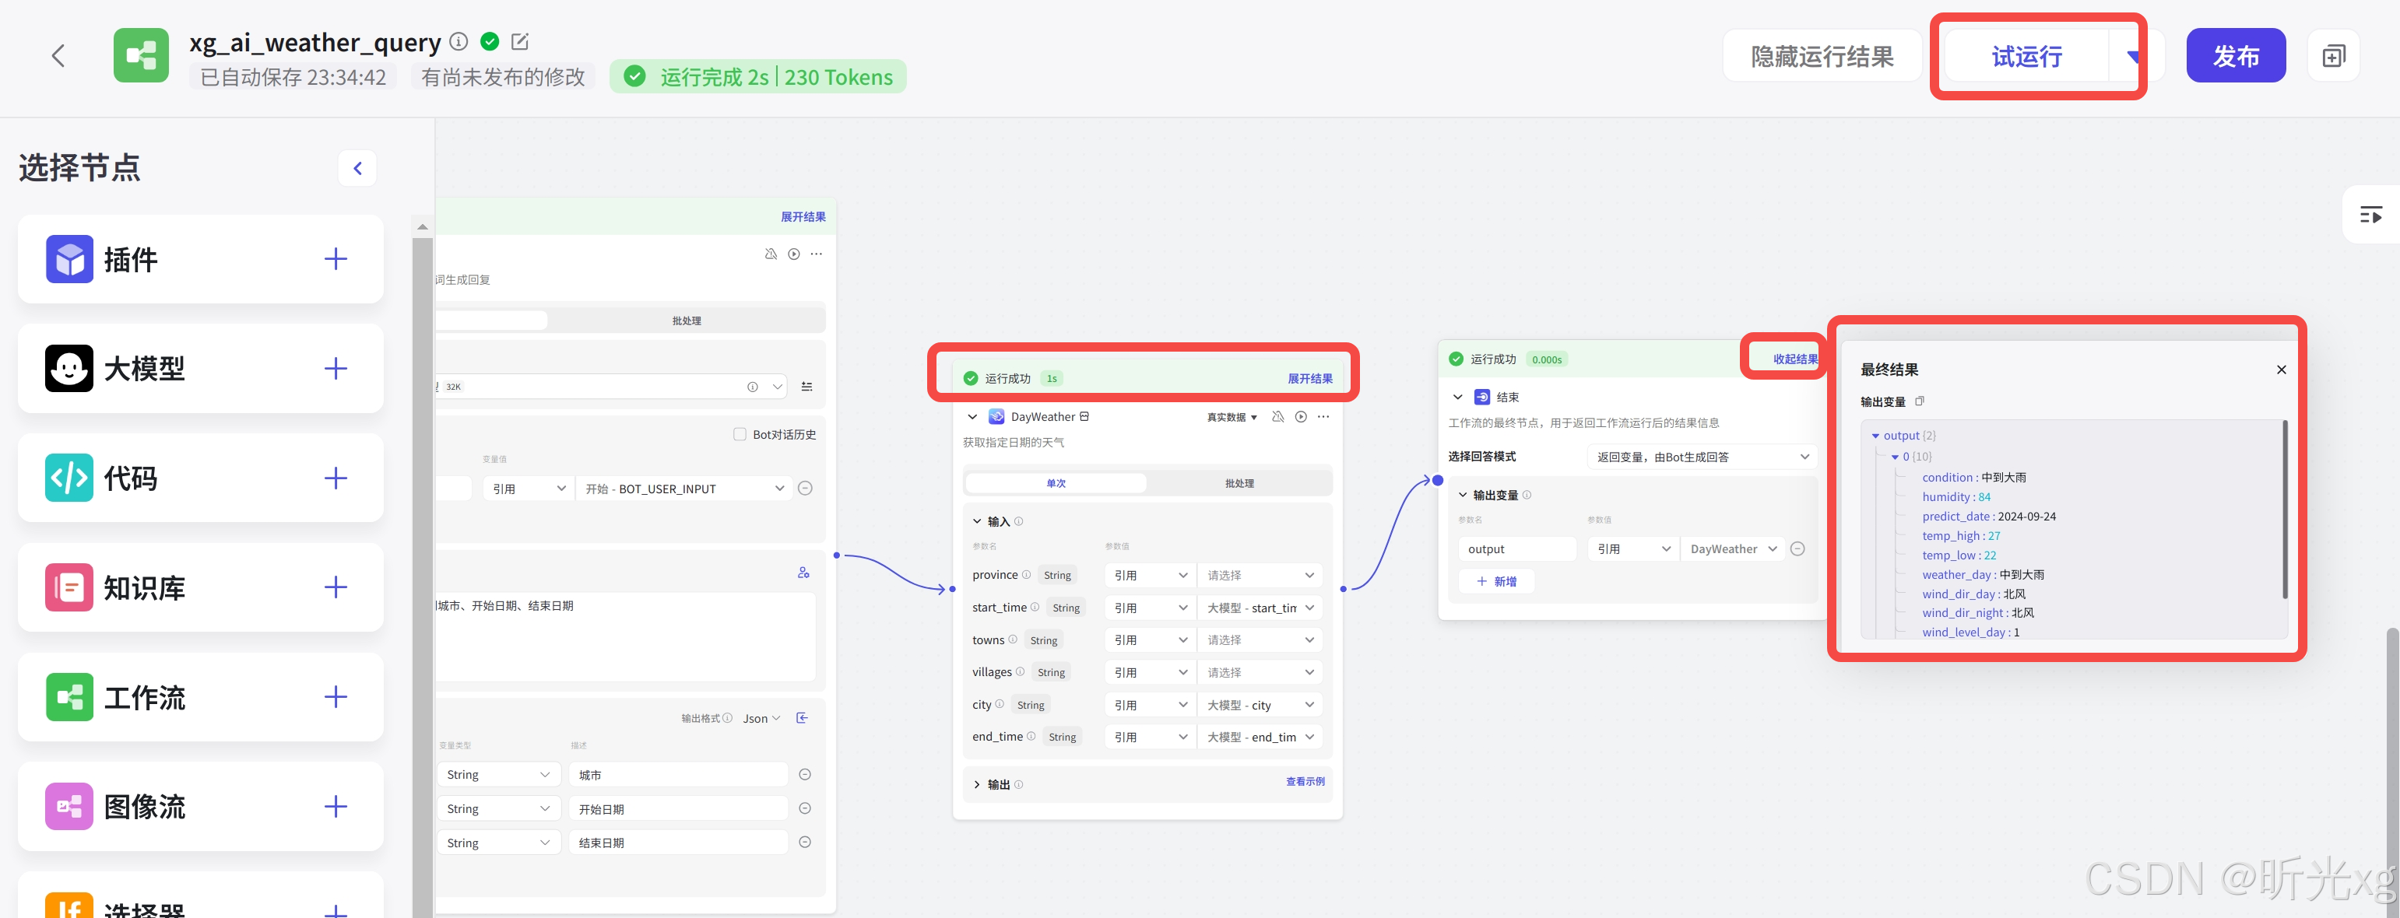Click the copy icon next to 输出变量
Image resolution: width=2400 pixels, height=918 pixels.
pos(1919,401)
